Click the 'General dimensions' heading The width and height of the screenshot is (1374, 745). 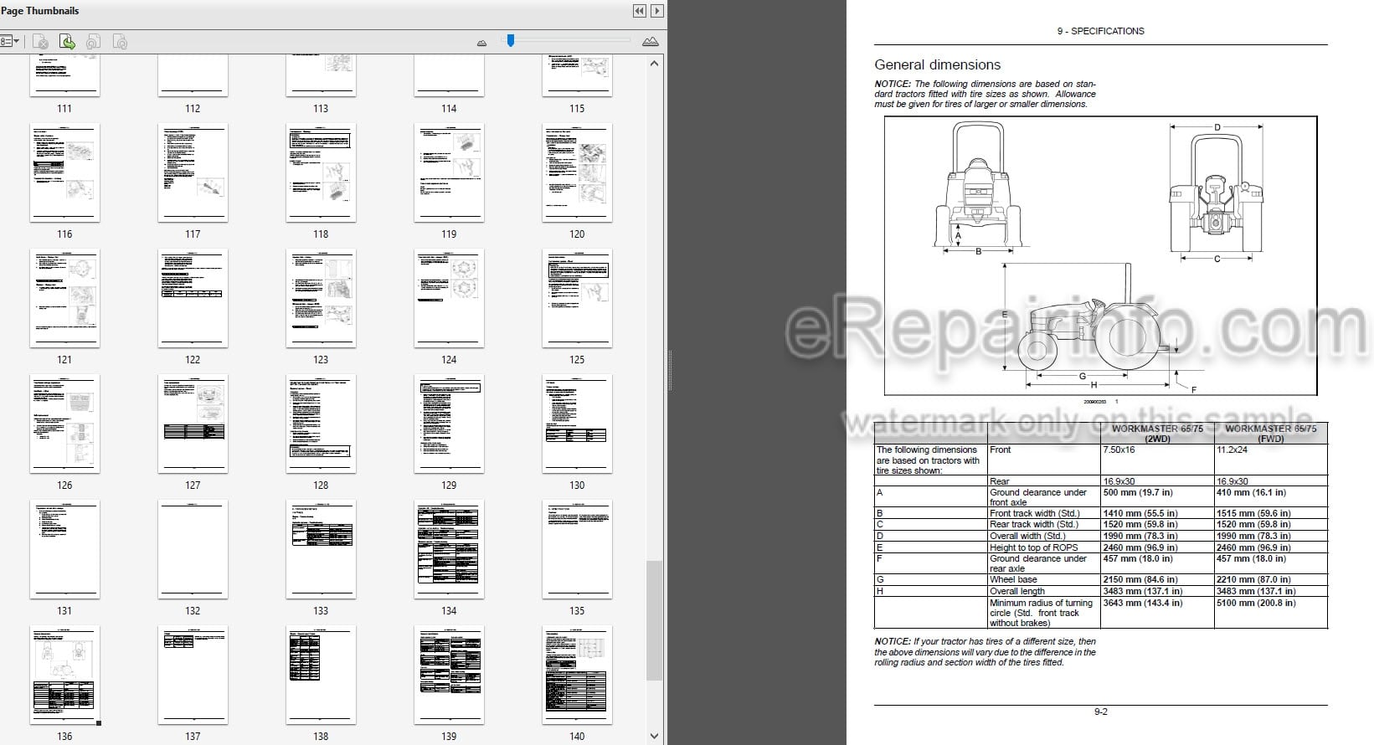click(x=937, y=64)
